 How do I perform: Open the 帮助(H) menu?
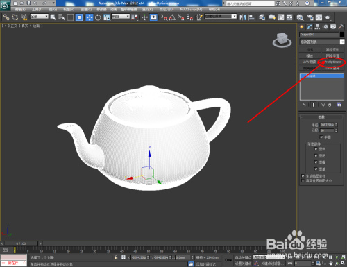point(214,10)
